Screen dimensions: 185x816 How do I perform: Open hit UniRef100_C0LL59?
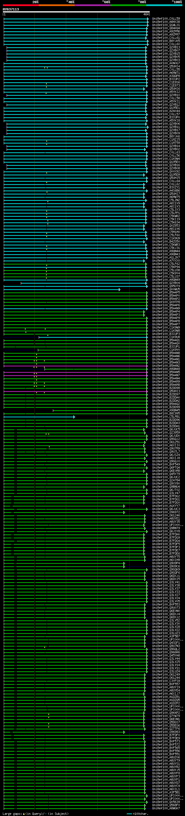pos(166,19)
